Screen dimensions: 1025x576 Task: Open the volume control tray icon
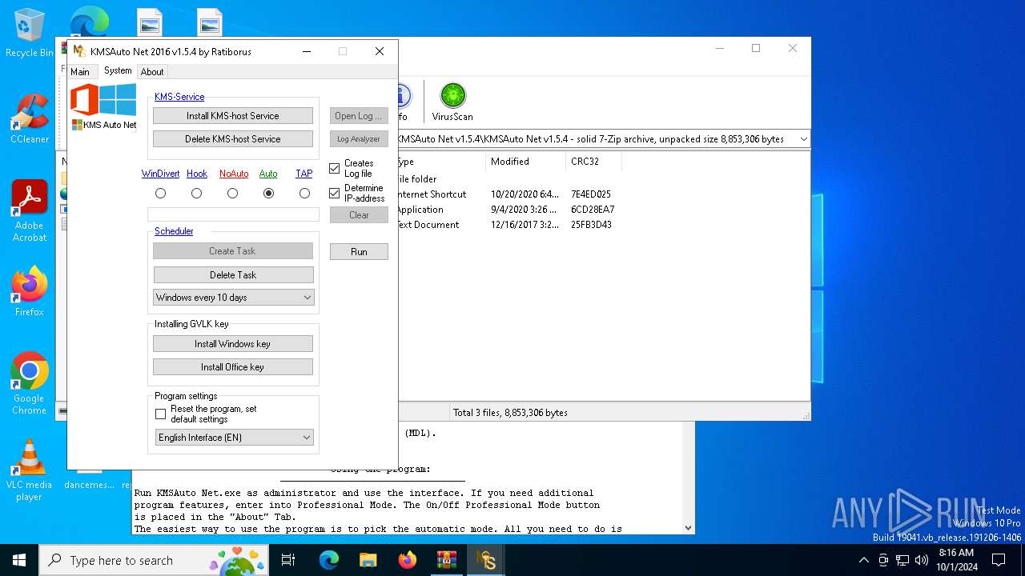(x=921, y=560)
